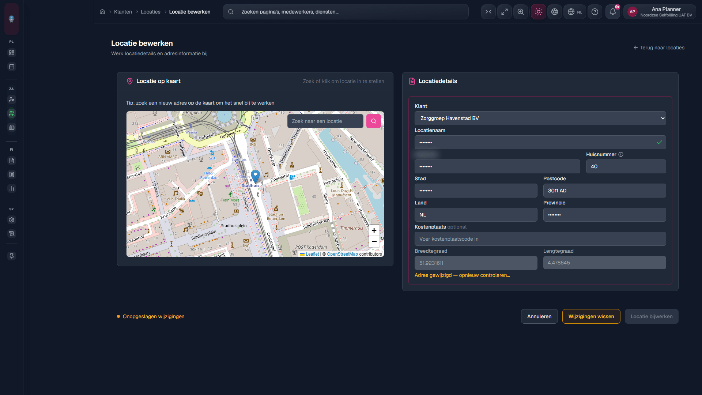Open the scroll log icon in sidebar

12,234
